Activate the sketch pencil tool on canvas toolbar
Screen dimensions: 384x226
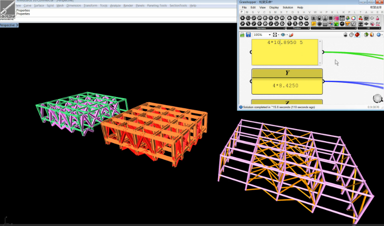tap(291, 35)
